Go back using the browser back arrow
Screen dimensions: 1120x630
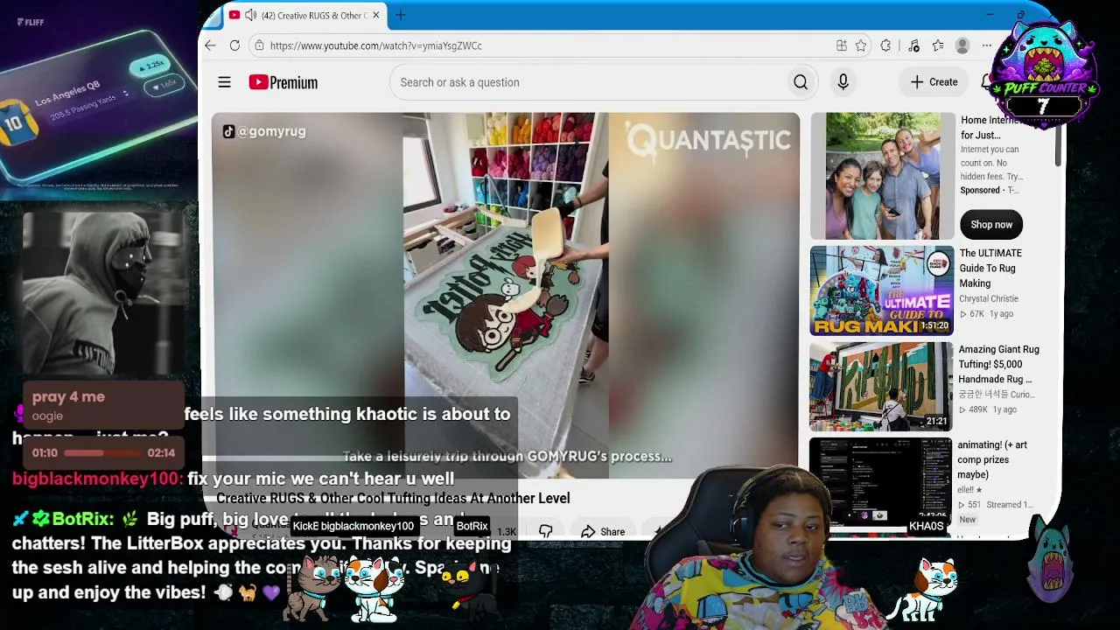(x=210, y=45)
